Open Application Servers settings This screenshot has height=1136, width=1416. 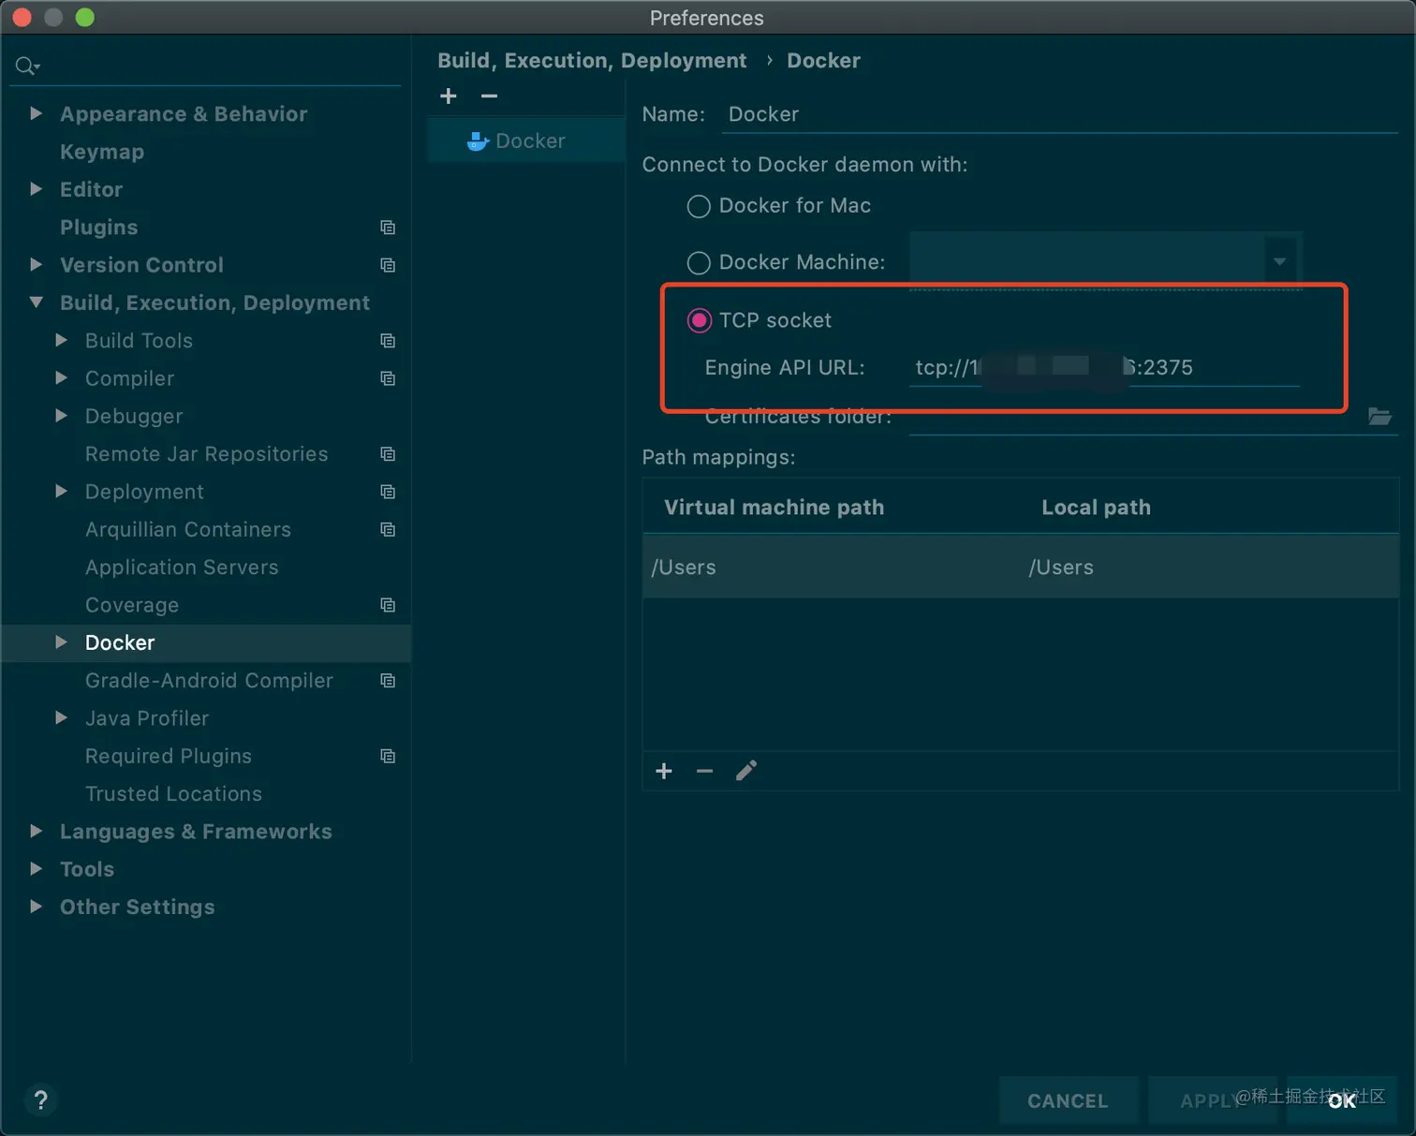pyautogui.click(x=182, y=568)
